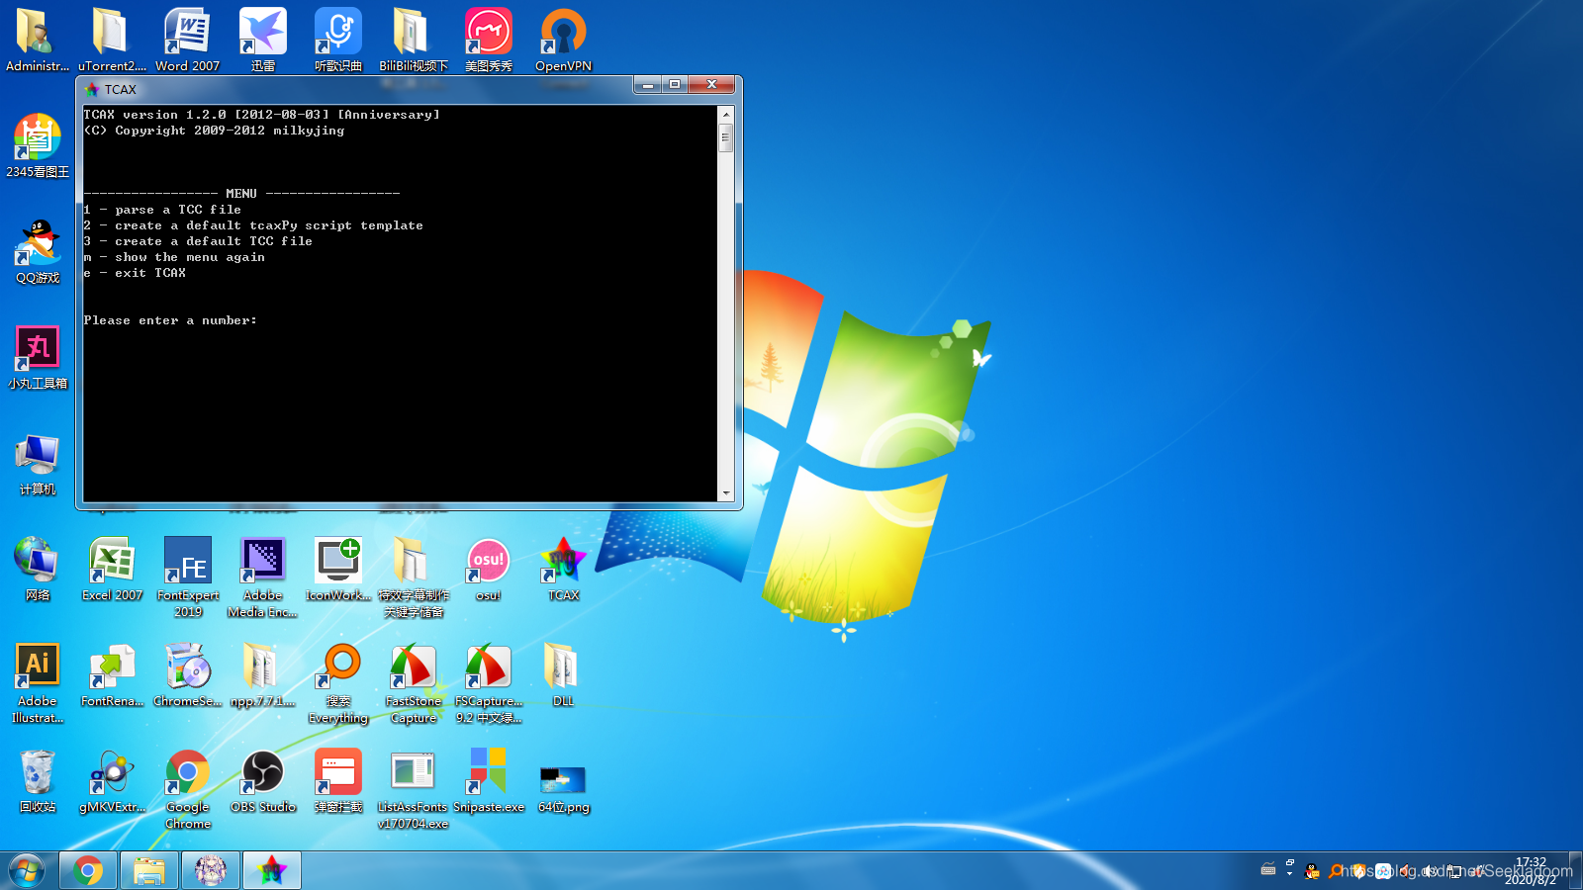The image size is (1583, 890).
Task: Select the IconWorkshop desktop icon
Action: (x=338, y=569)
